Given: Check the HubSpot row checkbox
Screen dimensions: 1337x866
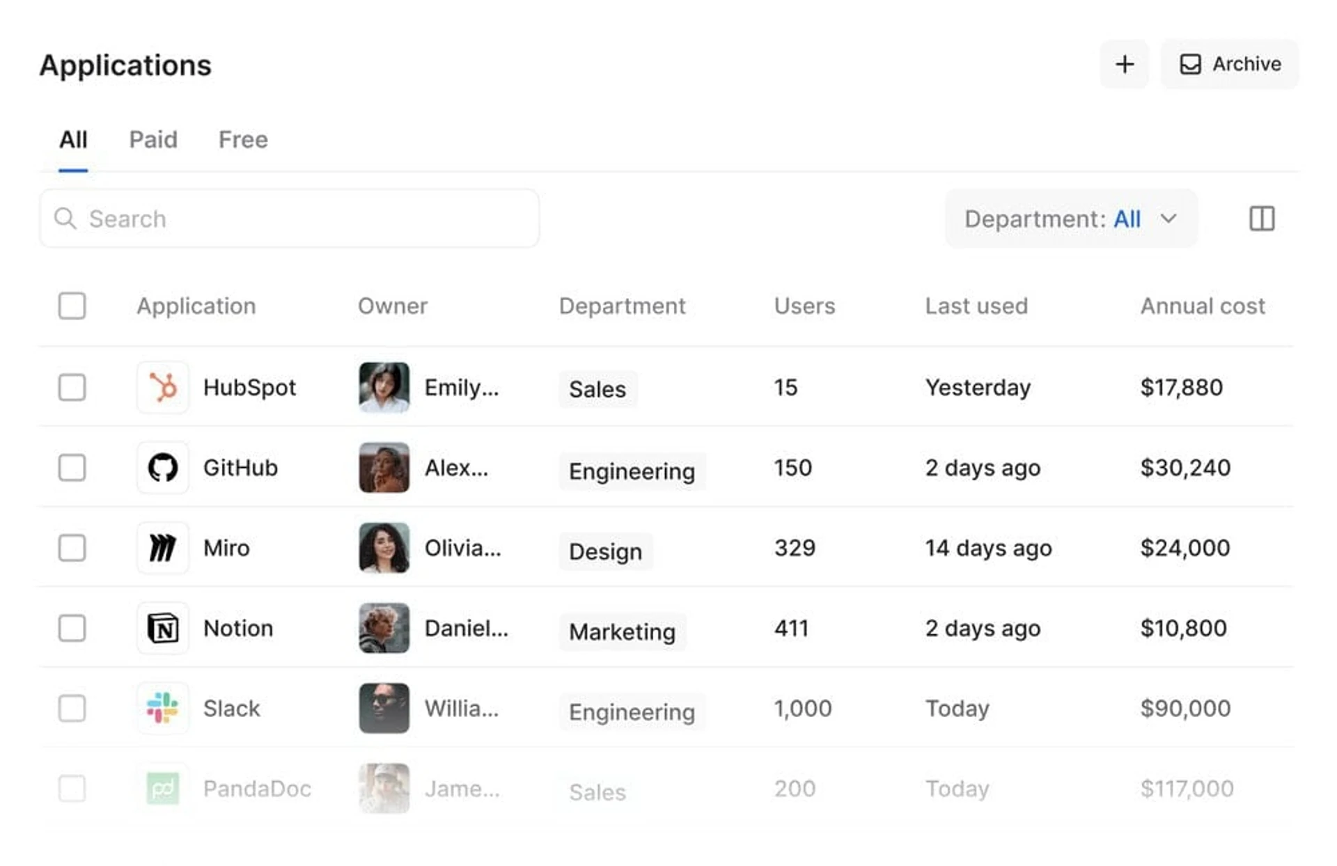Looking at the screenshot, I should (x=72, y=388).
